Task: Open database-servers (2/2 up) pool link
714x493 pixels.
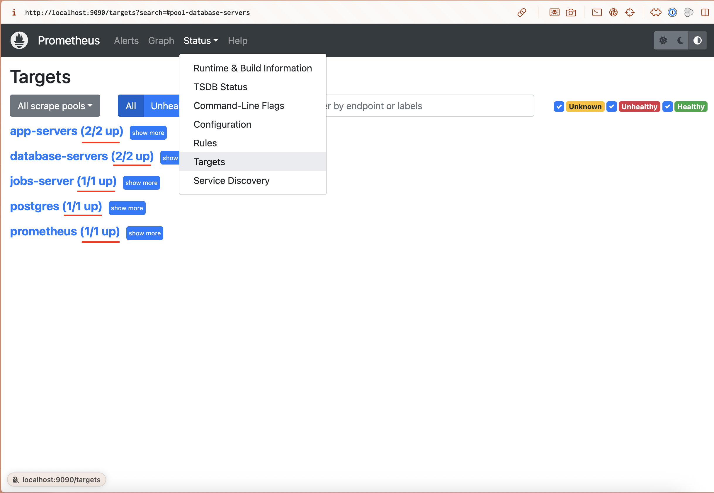Action: point(82,156)
